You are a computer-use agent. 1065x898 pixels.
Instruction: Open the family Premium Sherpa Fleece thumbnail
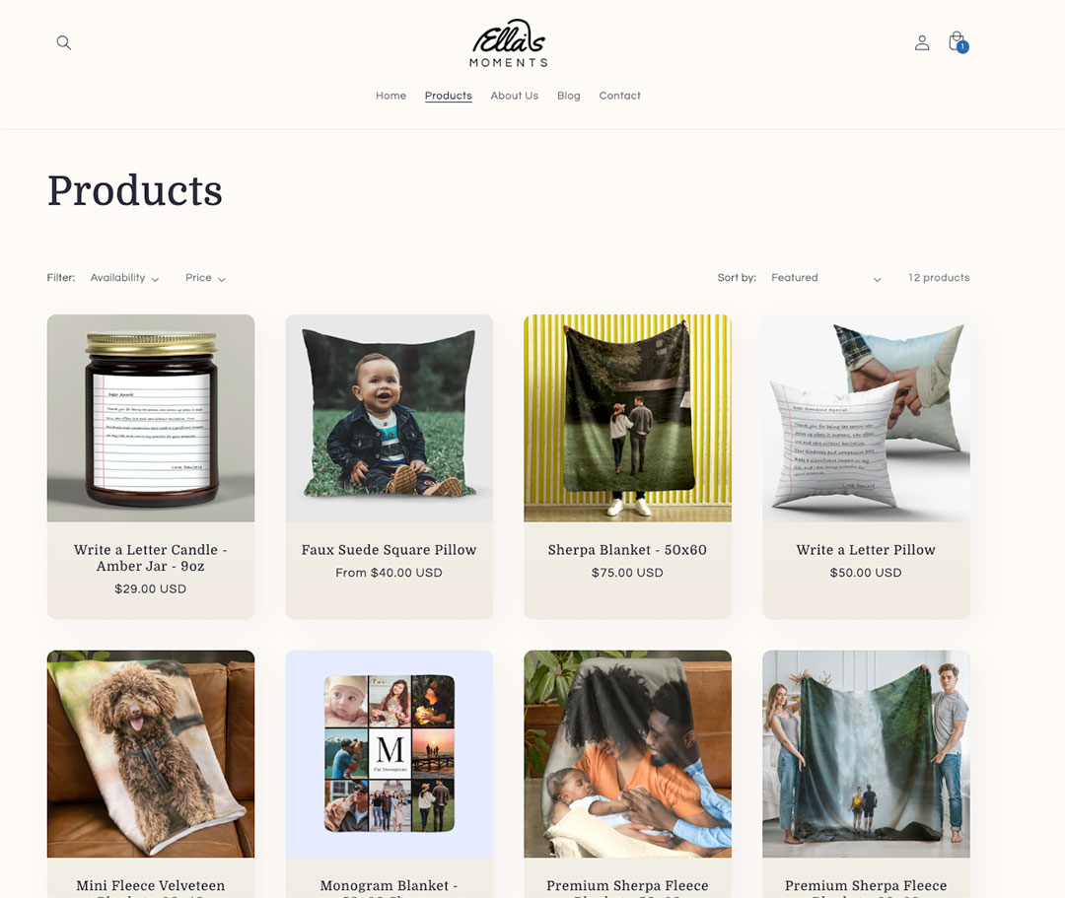[x=627, y=754]
